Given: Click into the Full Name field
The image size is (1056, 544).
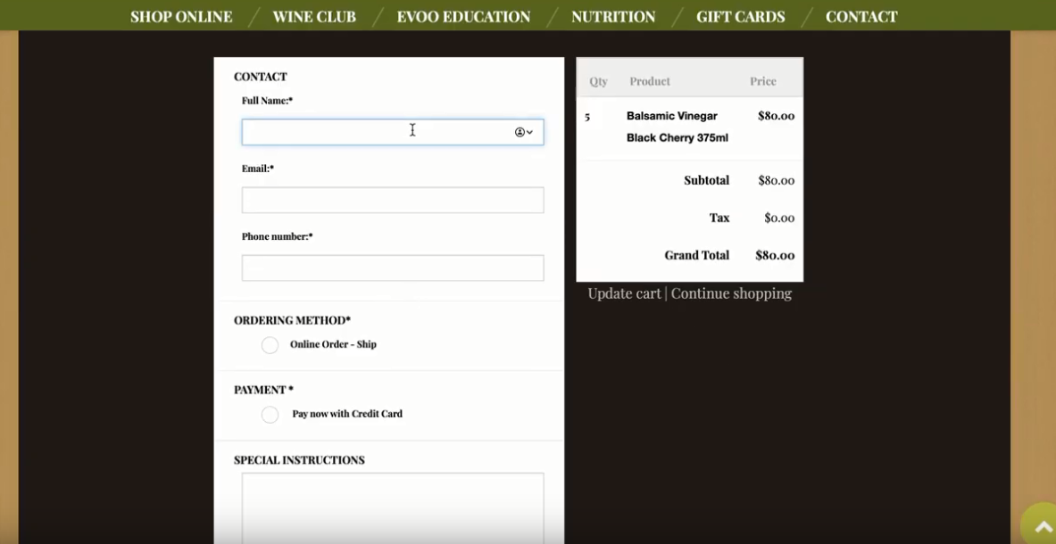Looking at the screenshot, I should pos(393,132).
